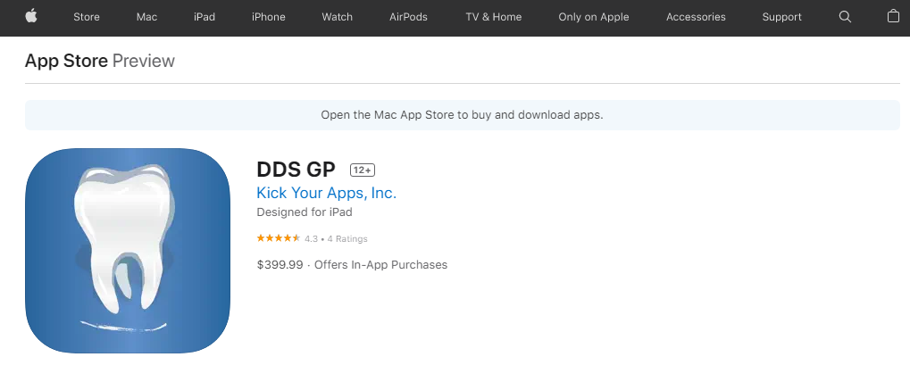Open the AirPods menu
Image resolution: width=910 pixels, height=382 pixels.
coord(409,17)
